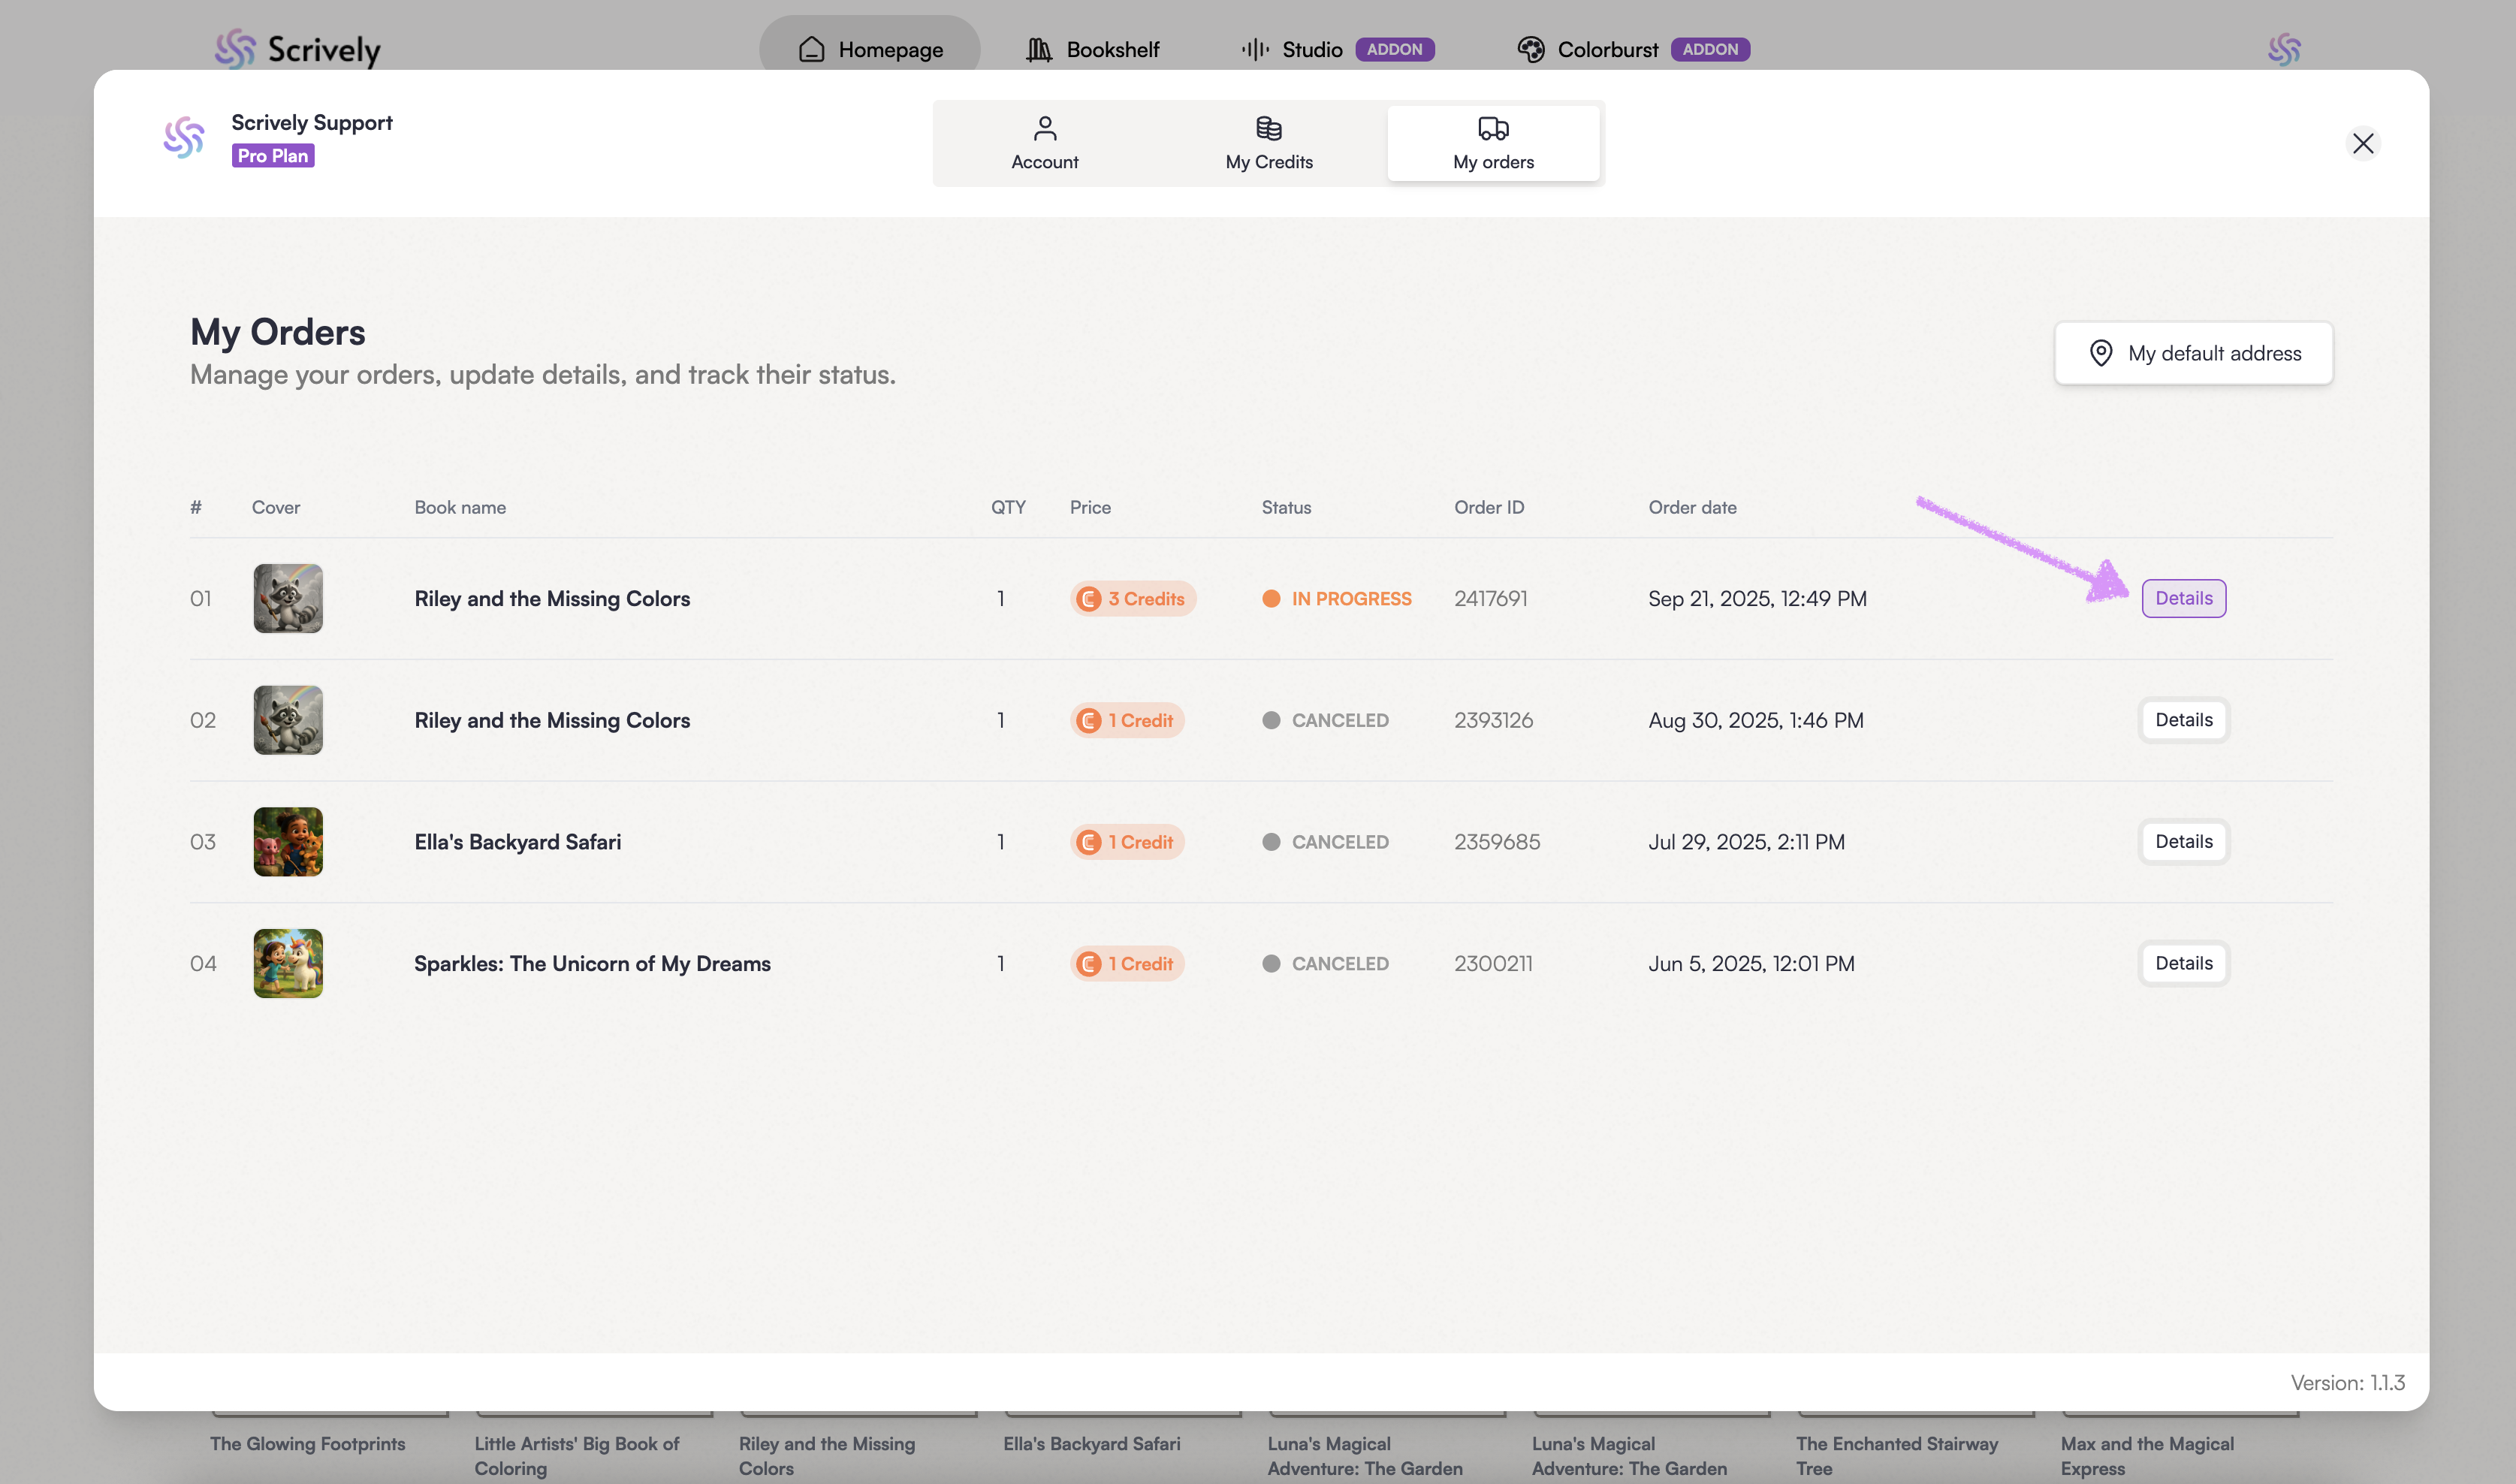
Task: Select the My orders truck tab
Action: tap(1492, 143)
